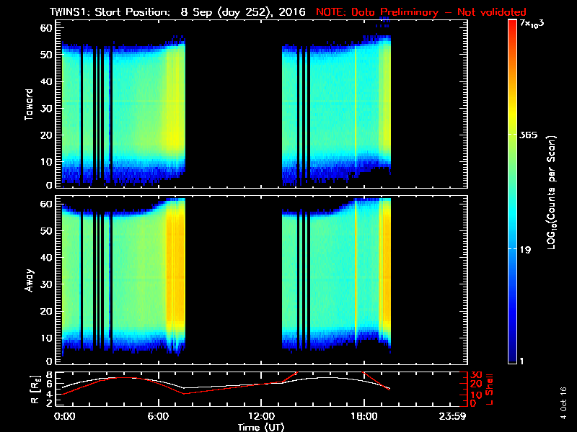The height and width of the screenshot is (432, 577).
Task: Click the '0' tick on the Away panel
Action: pyautogui.click(x=49, y=361)
